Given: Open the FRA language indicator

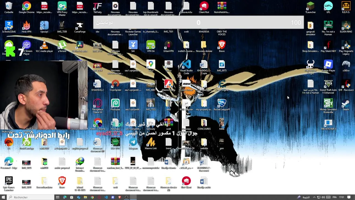Looking at the screenshot, I should pos(334,197).
